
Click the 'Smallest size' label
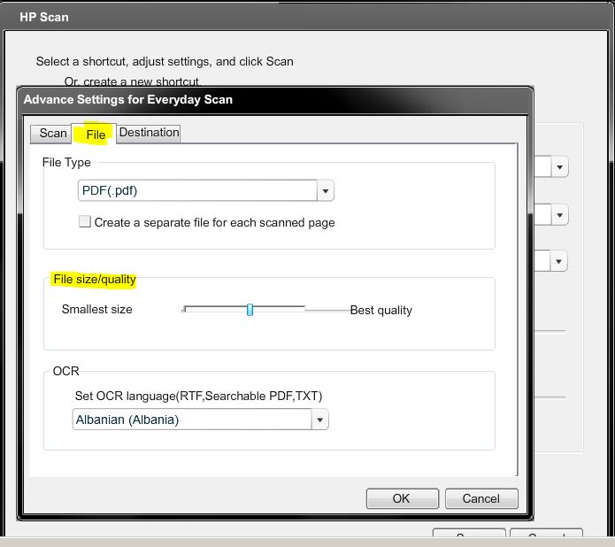pos(96,309)
